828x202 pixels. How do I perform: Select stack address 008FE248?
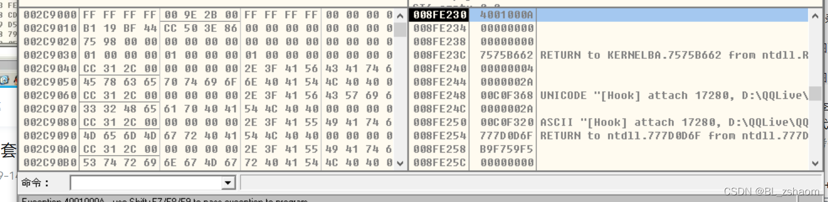coord(439,95)
